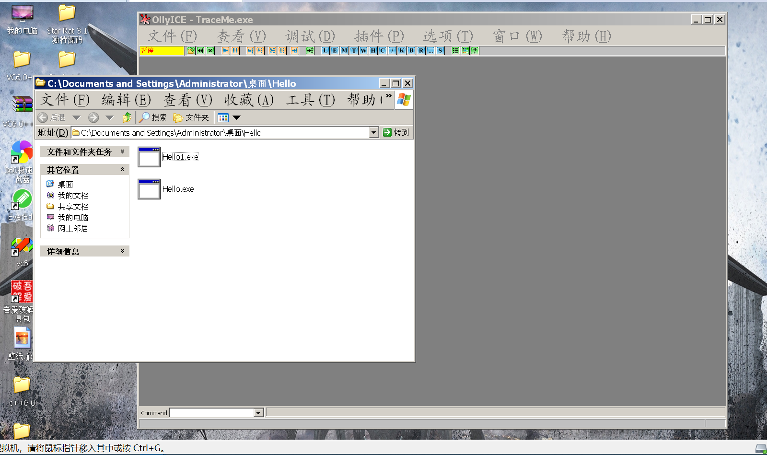Open 桌面 link in other places
This screenshot has width=767, height=455.
coord(66,185)
